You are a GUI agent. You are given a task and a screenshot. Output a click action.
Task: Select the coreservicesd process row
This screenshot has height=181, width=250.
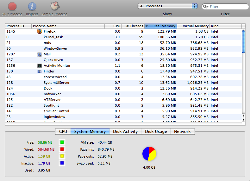click(x=123, y=77)
